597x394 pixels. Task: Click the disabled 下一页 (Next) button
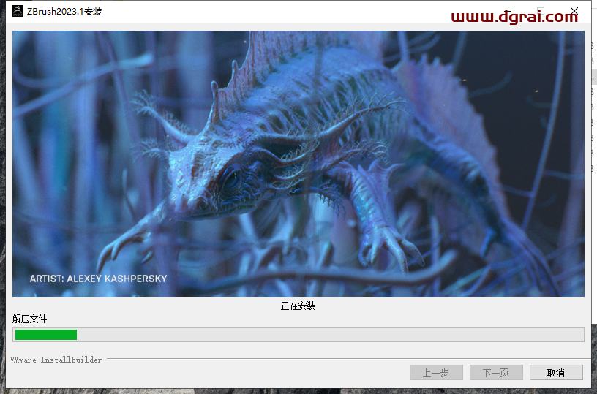(x=496, y=373)
